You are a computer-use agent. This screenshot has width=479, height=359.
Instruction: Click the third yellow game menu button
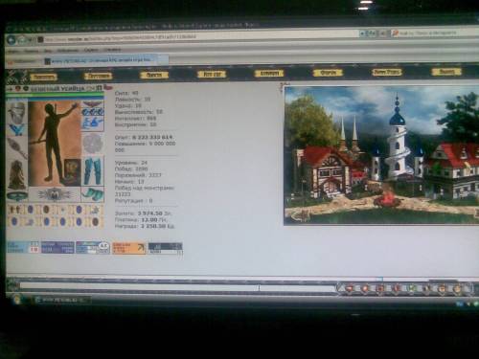[x=154, y=75]
